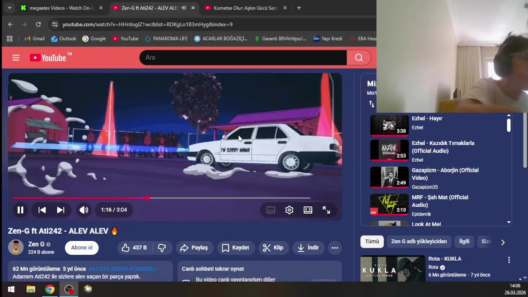Reload the current page
This screenshot has height=297, width=528.
(x=38, y=24)
